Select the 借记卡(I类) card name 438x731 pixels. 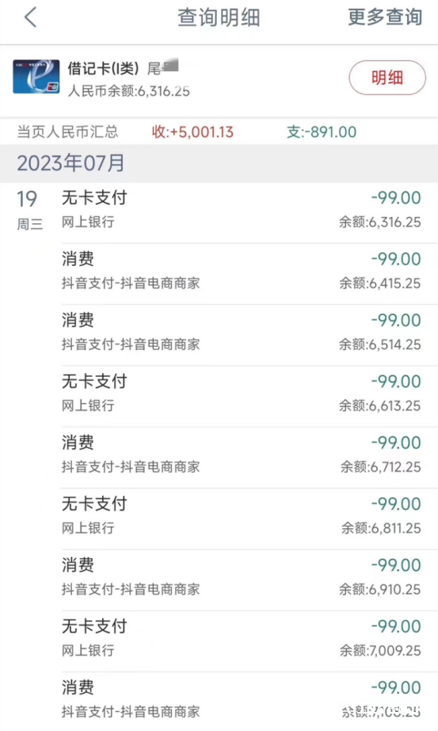(103, 69)
